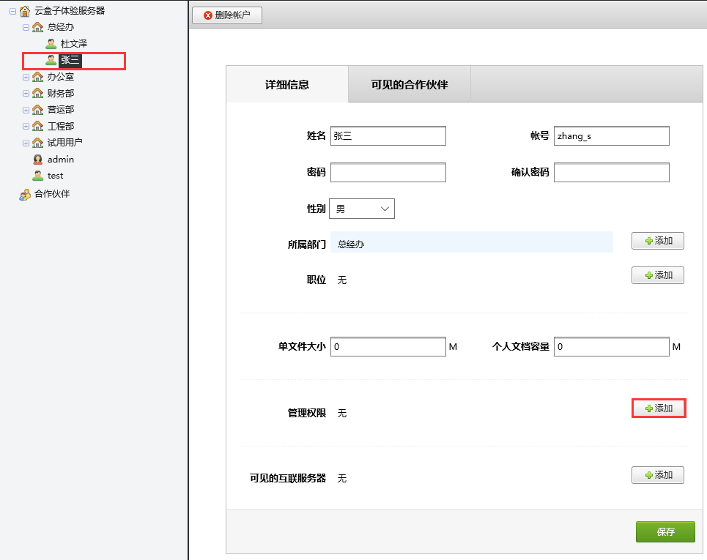Click the 保存 save button

coord(665,531)
